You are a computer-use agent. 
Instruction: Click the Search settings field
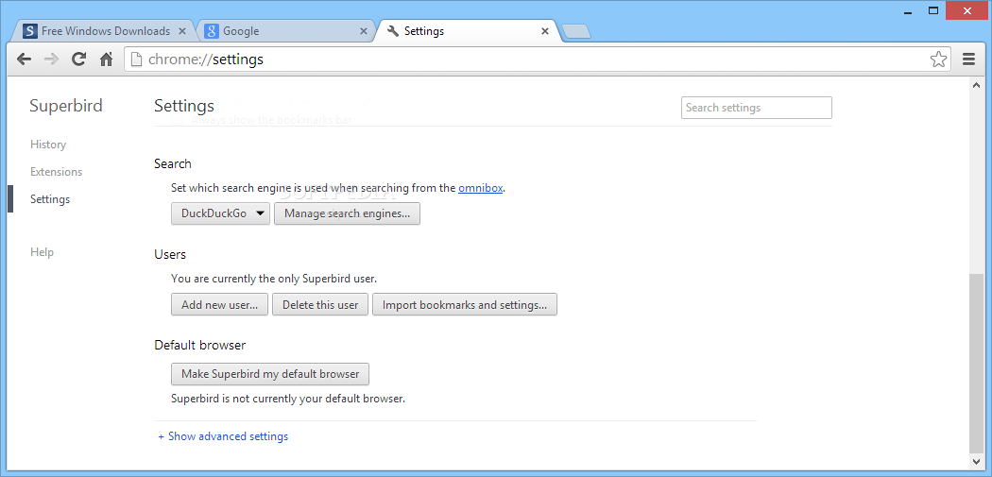[x=757, y=108]
